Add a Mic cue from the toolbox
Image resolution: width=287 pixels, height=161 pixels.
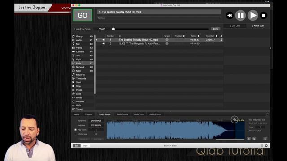pos(83,44)
